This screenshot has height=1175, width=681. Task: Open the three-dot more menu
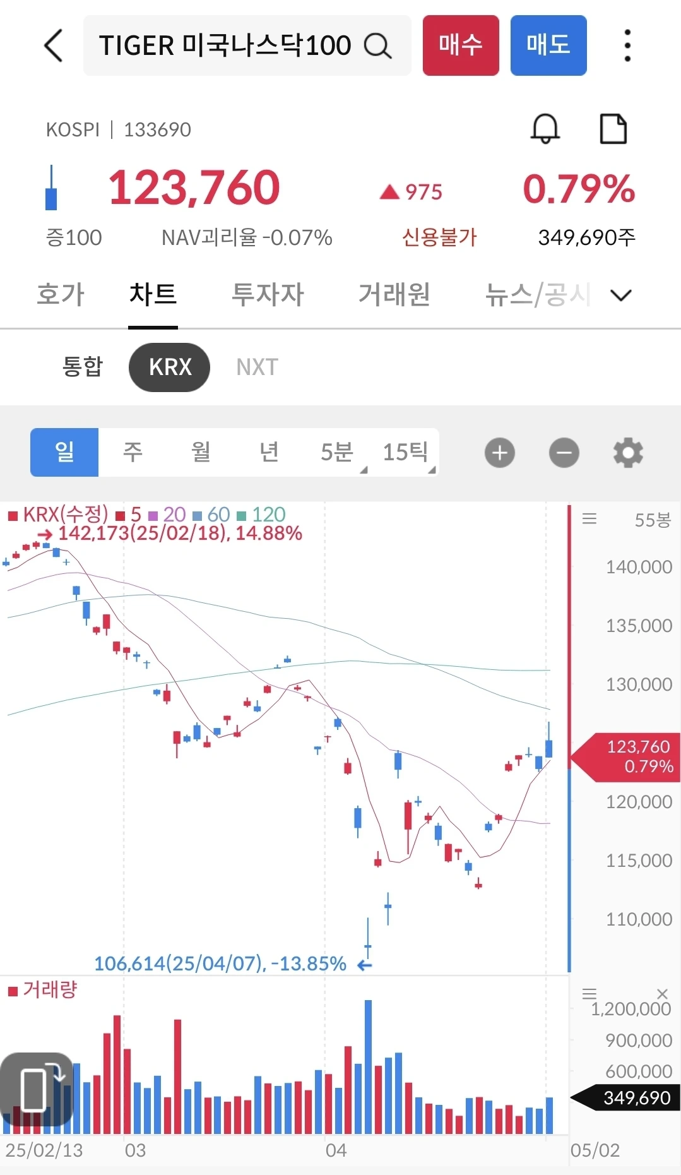(627, 45)
